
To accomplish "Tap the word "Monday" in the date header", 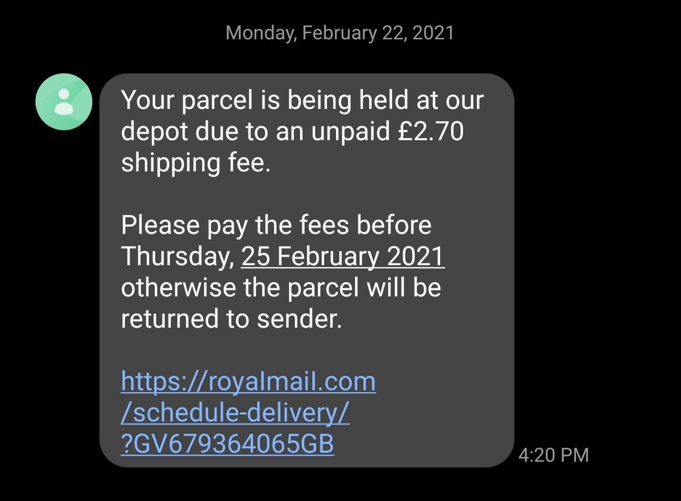I will [261, 33].
